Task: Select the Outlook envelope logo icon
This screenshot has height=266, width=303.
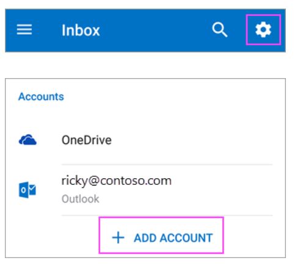Action: click(x=27, y=190)
